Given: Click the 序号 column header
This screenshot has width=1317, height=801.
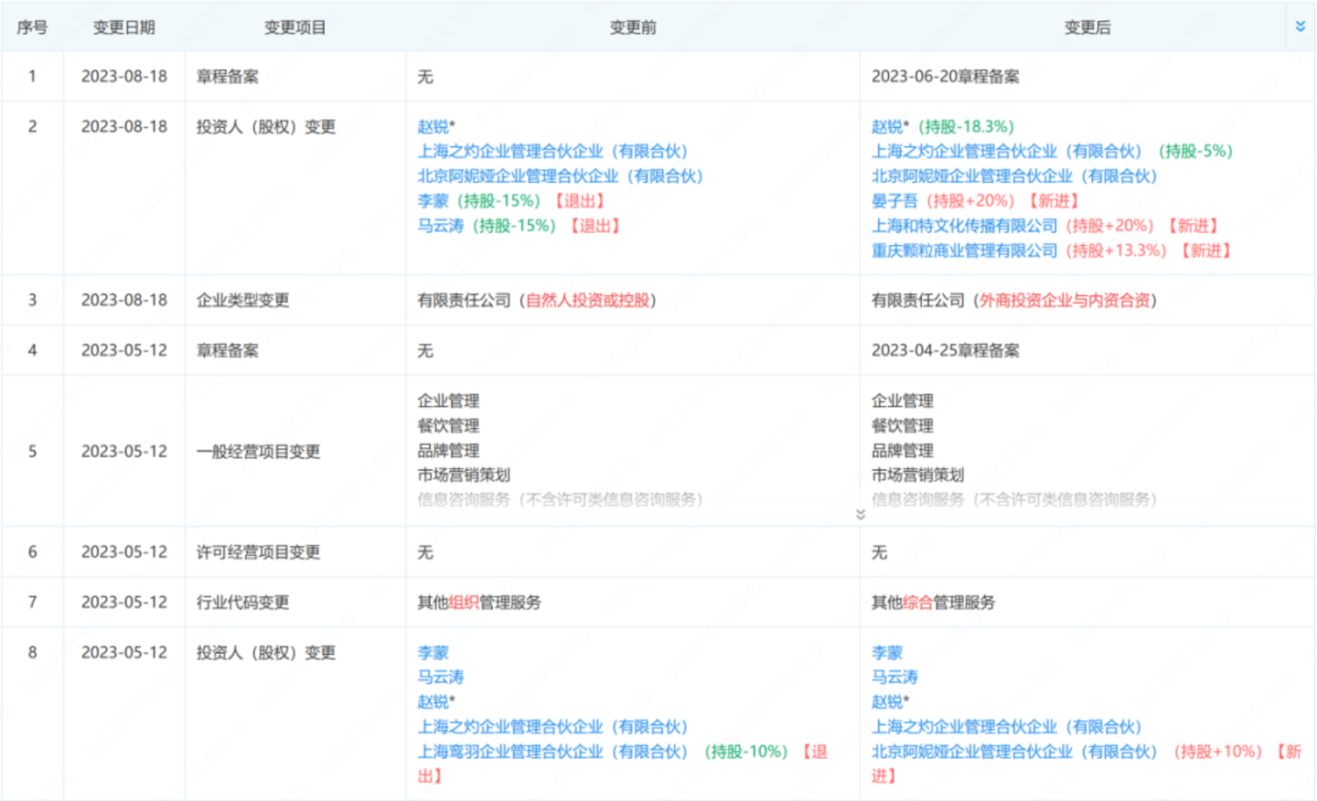Looking at the screenshot, I should (x=32, y=27).
